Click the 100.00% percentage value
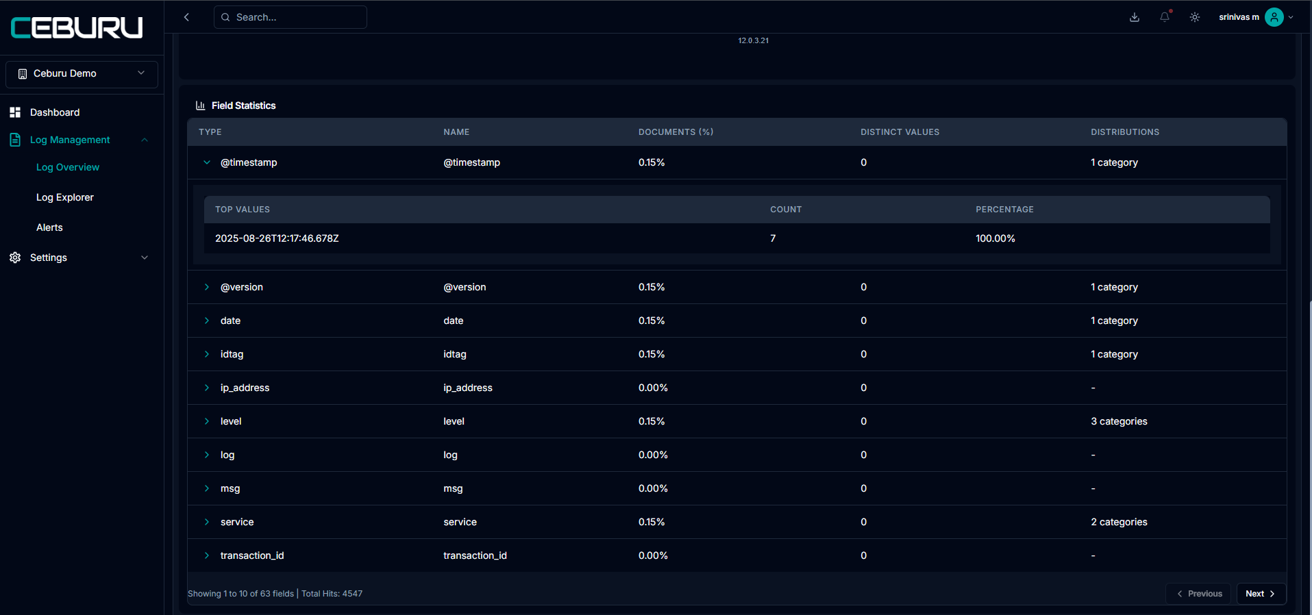1312x615 pixels. point(995,238)
